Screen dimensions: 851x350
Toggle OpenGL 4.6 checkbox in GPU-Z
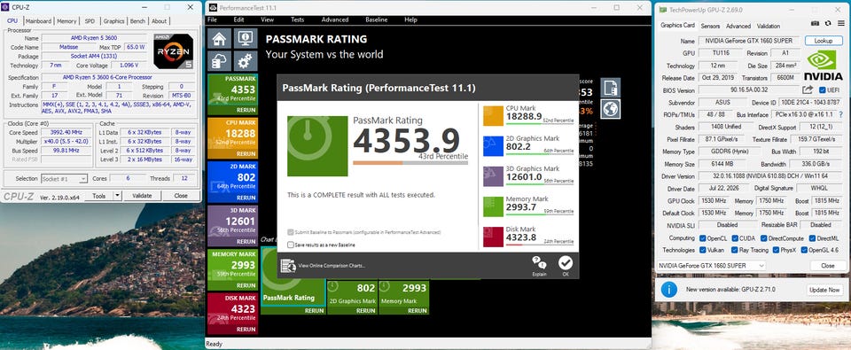coord(803,250)
